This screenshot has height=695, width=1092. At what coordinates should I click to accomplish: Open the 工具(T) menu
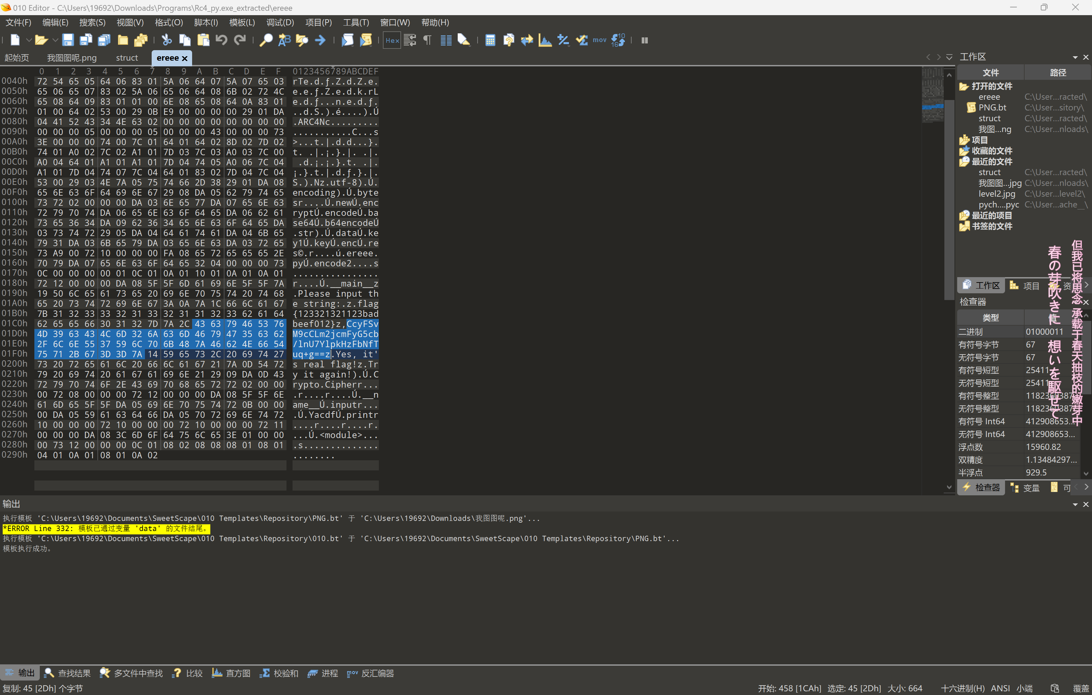pyautogui.click(x=356, y=22)
